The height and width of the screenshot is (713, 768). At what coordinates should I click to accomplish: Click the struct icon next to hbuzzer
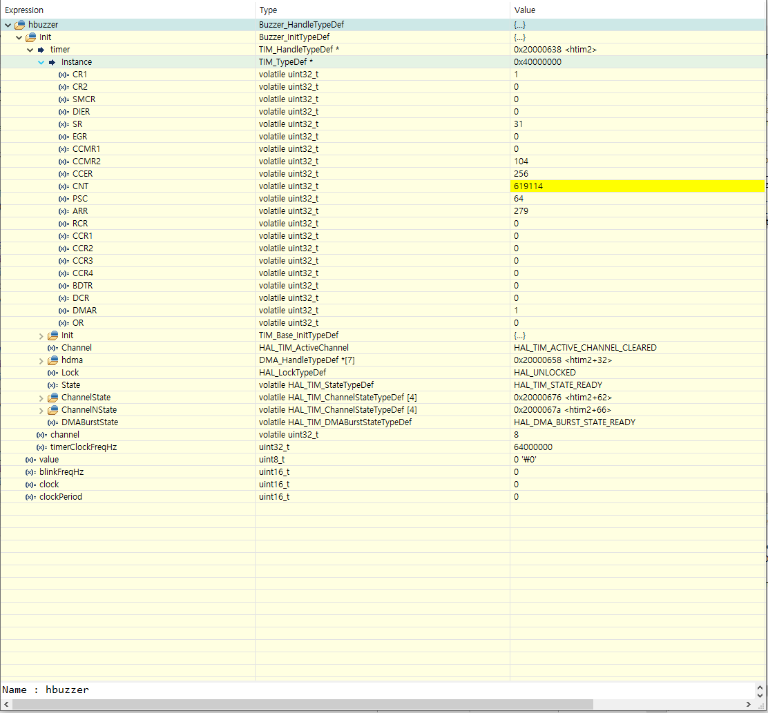coord(21,24)
